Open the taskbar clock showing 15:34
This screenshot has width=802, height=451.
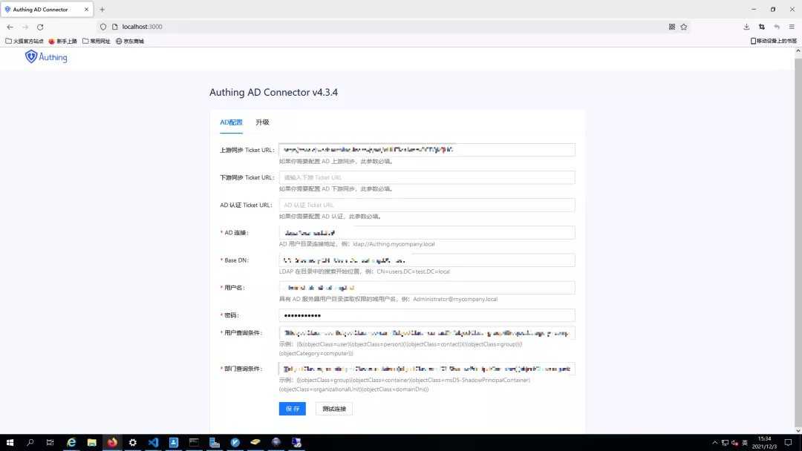[x=764, y=442]
